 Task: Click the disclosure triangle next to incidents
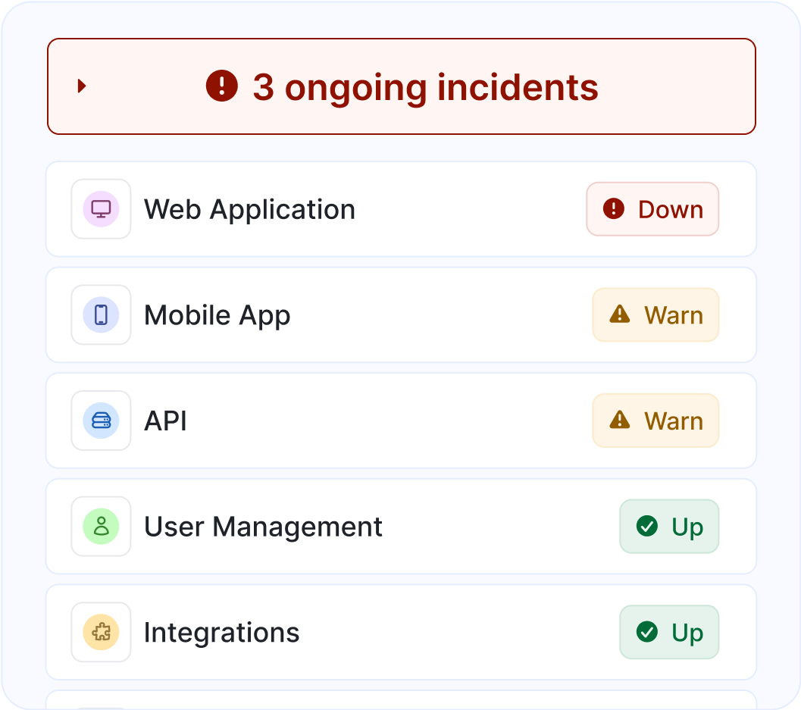[82, 86]
